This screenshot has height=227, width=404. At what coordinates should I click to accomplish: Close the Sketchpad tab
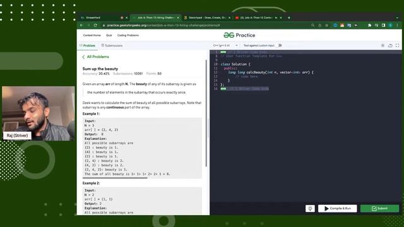point(229,18)
